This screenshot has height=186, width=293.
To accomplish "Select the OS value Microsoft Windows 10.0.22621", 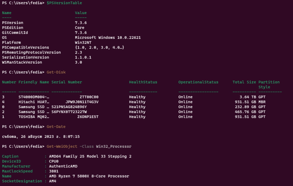I will pos(108,37).
